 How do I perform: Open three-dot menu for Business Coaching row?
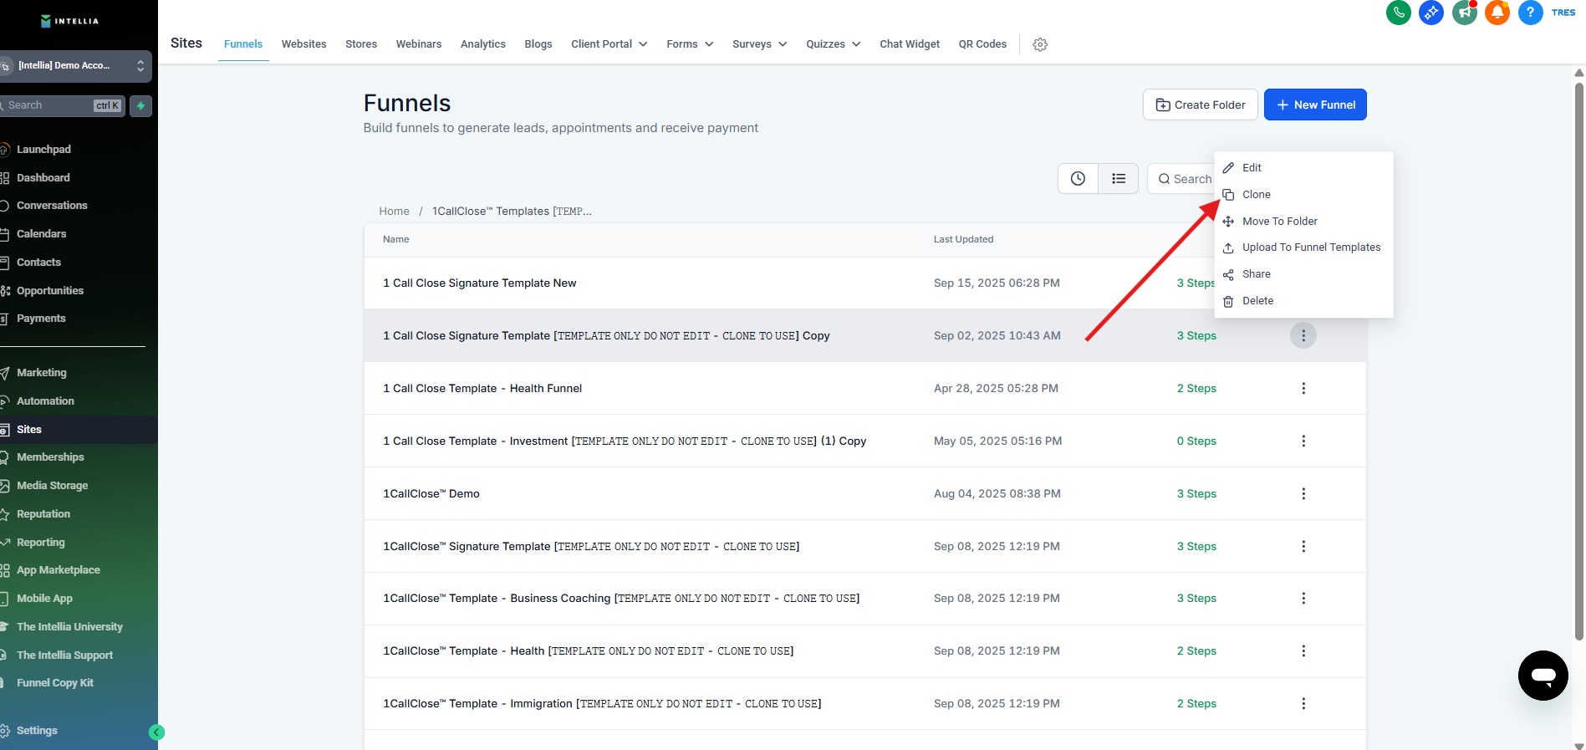click(1303, 598)
